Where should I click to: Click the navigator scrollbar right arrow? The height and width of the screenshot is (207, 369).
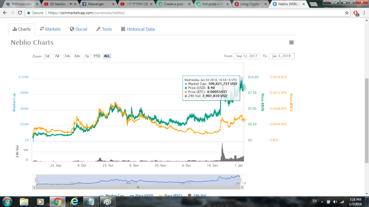pos(242,187)
